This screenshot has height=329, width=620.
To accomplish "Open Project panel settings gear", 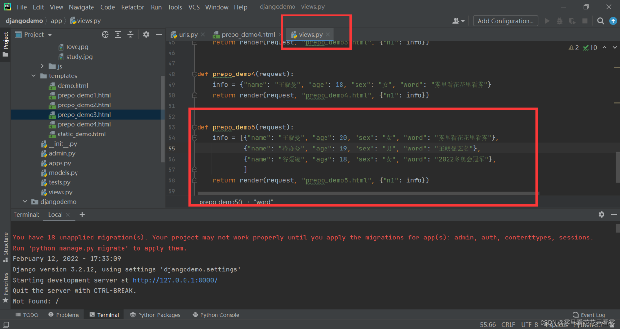I will 146,35.
